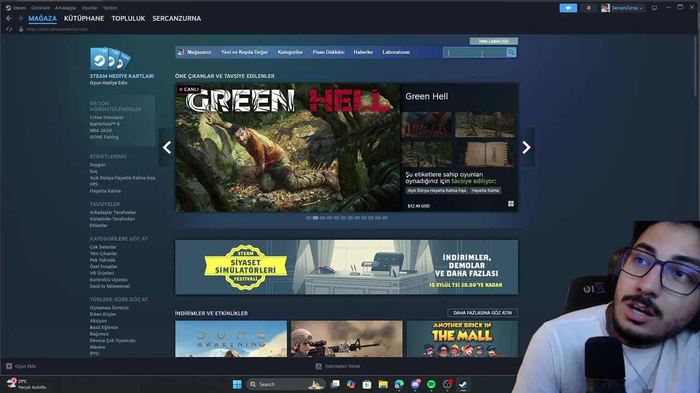Open the Siyaset Simülatörleri Festivali banner
This screenshot has width=700, height=393.
(346, 267)
